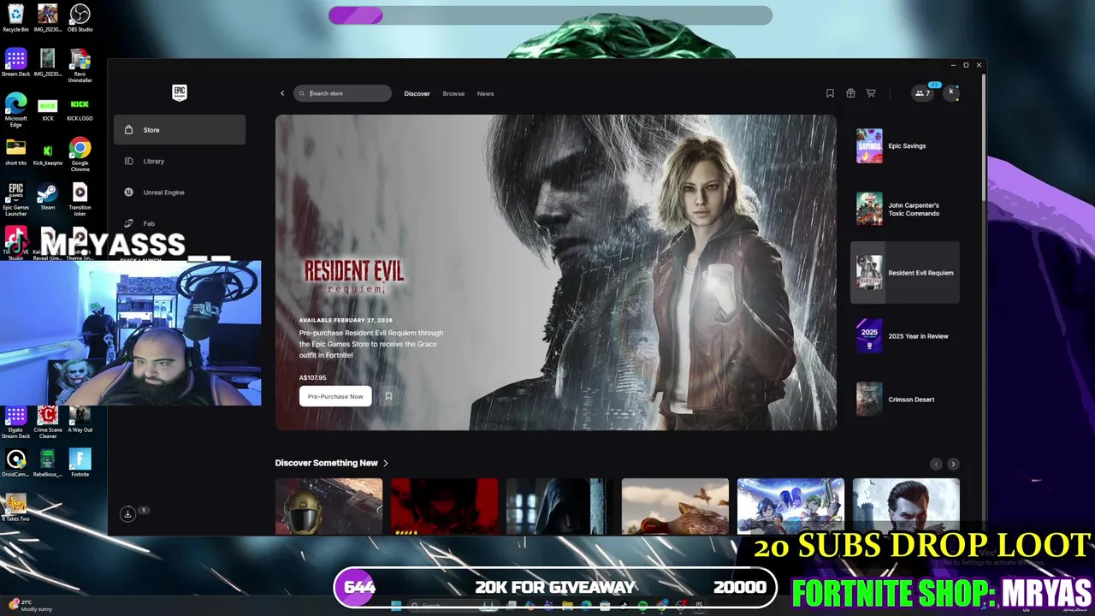Add Resident Evil Requiem to wishlist
Screen dimensions: 1095x616
pyautogui.click(x=388, y=396)
